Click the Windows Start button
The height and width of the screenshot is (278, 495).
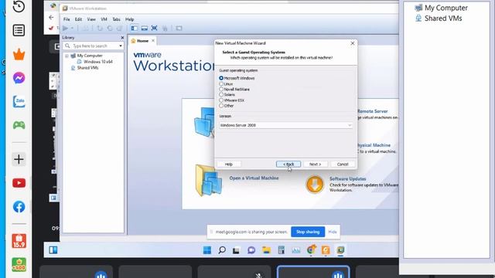[x=207, y=250]
